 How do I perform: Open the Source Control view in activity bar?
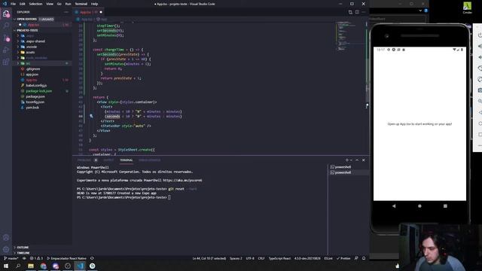pyautogui.click(x=6, y=38)
